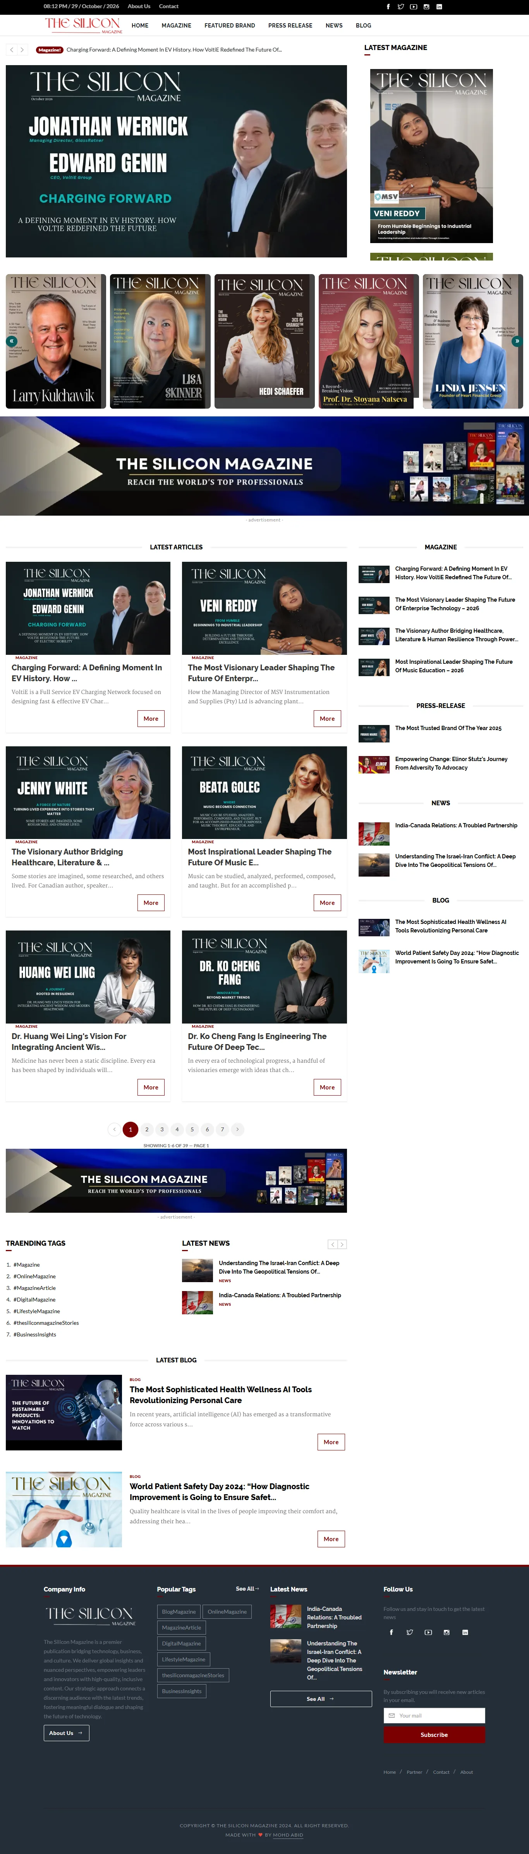Select pagination page 7
The width and height of the screenshot is (529, 1854).
(223, 1129)
